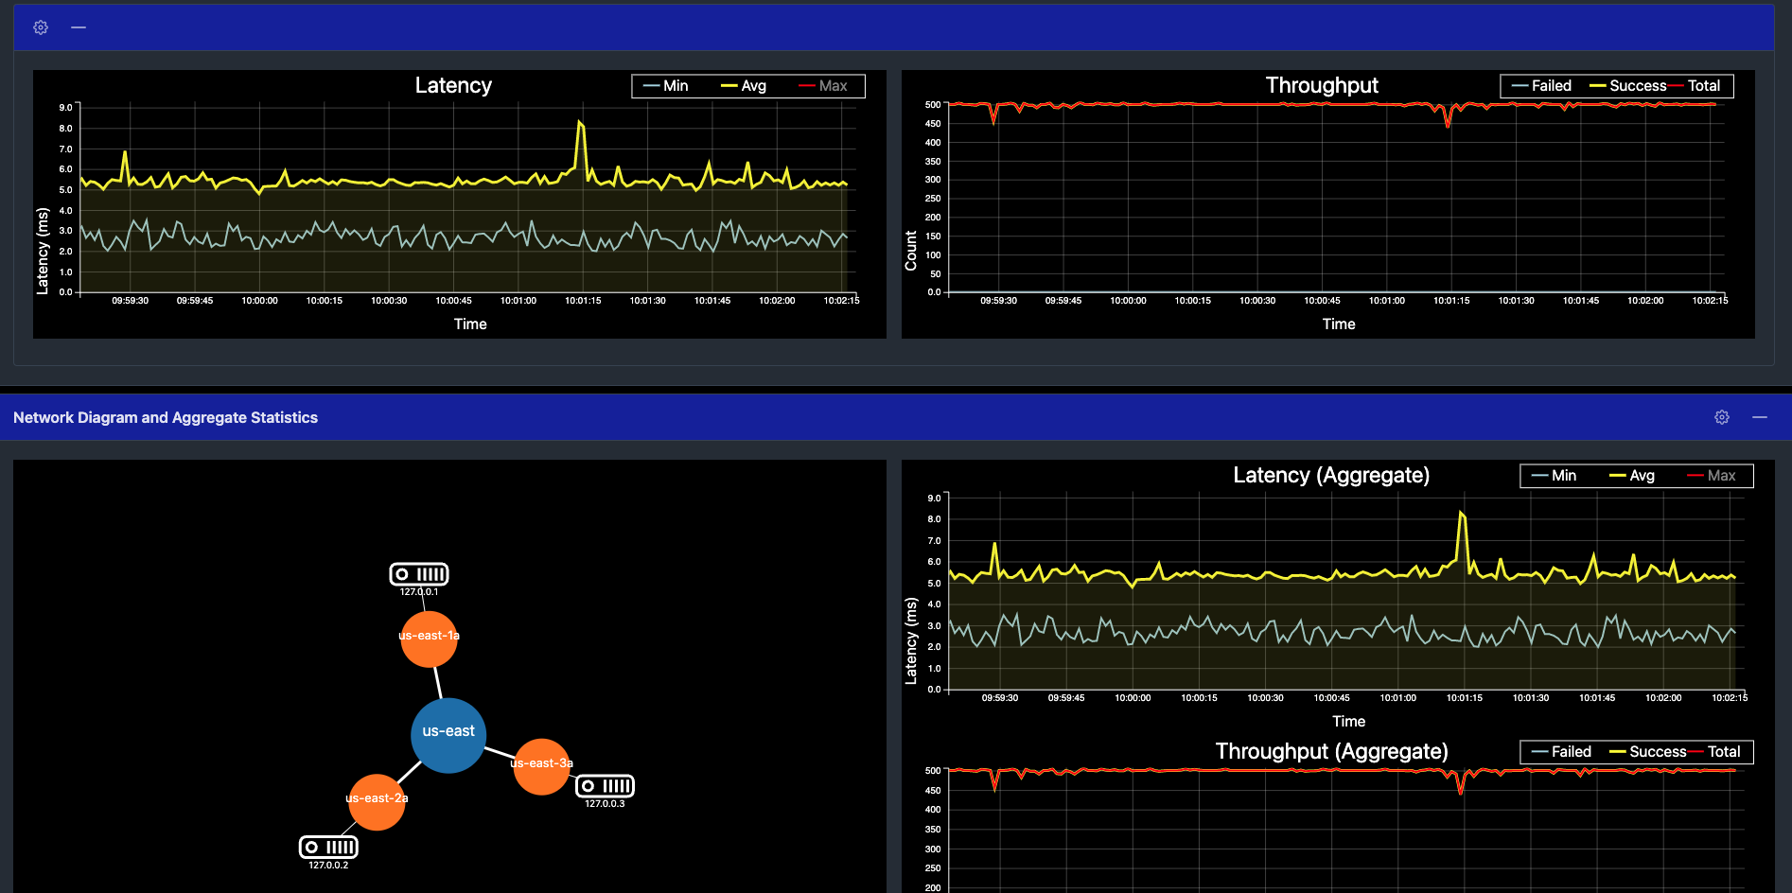Click the server icon labeled 127.0.0.1
The height and width of the screenshot is (893, 1792).
[x=419, y=574]
